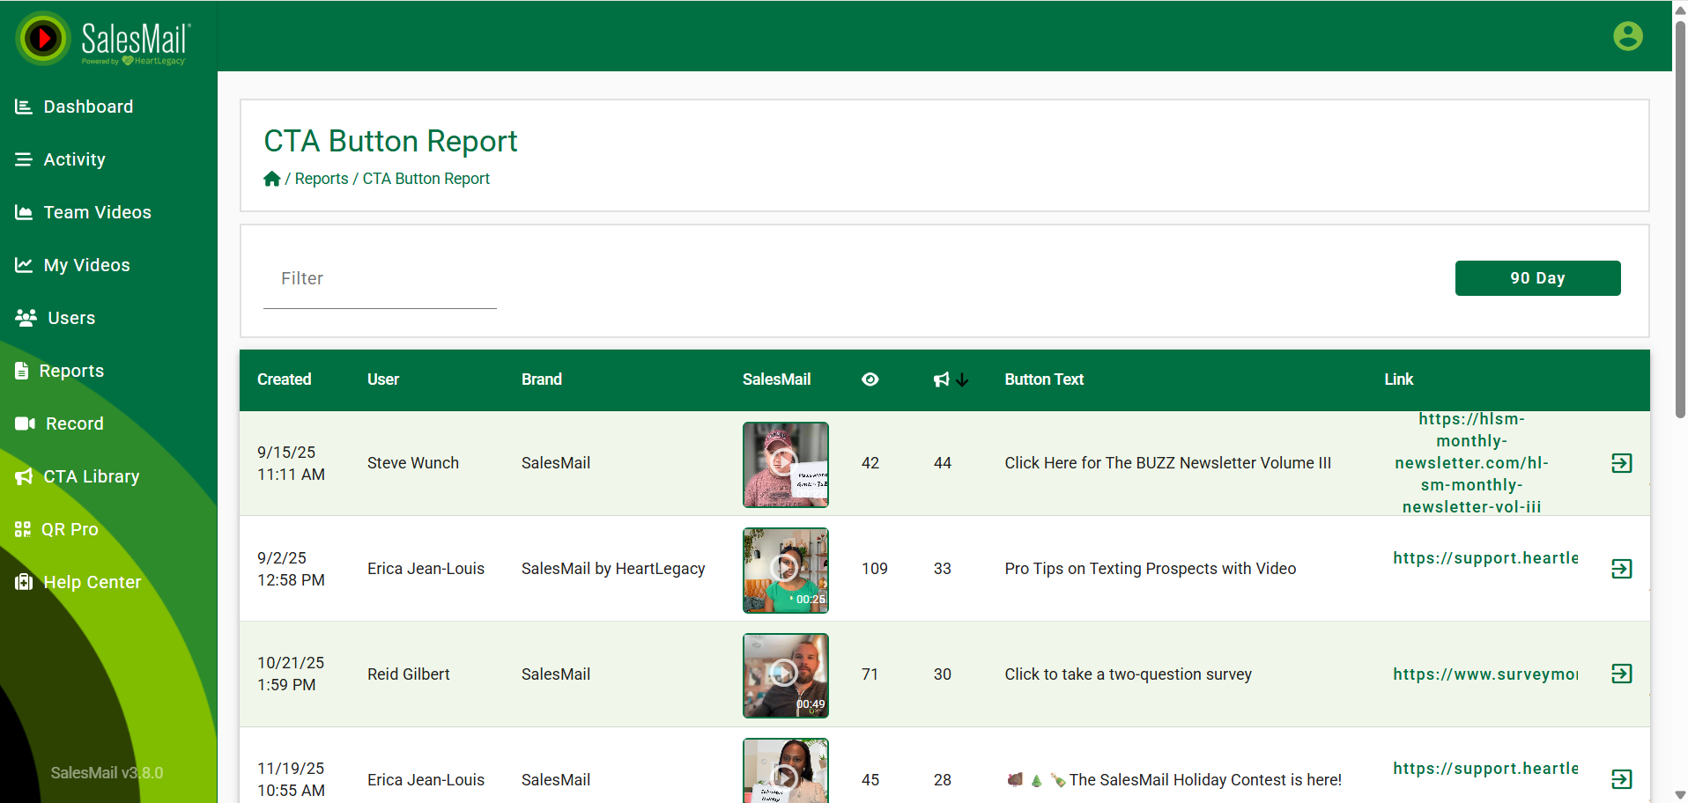Click the Filter text field
The width and height of the screenshot is (1688, 803).
380,280
